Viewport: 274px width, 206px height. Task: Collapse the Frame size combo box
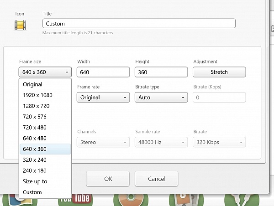45,72
